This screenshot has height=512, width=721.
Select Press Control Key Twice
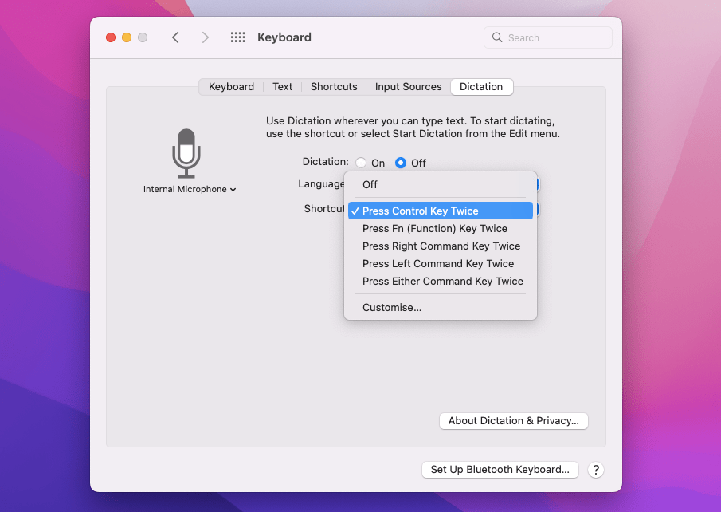pos(441,211)
